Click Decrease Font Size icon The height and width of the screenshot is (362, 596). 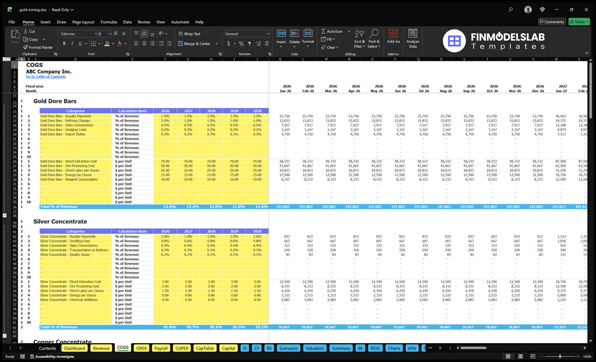pos(124,34)
